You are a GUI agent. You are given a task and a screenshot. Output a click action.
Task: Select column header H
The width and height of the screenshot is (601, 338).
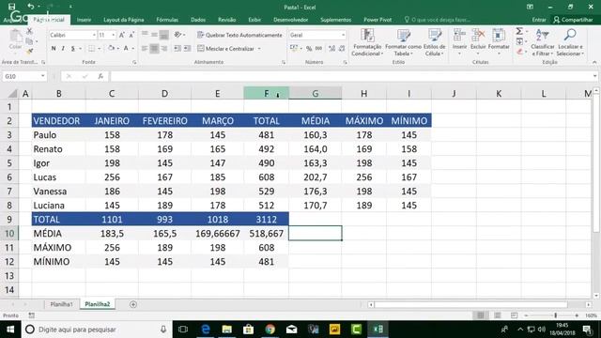[x=363, y=94]
